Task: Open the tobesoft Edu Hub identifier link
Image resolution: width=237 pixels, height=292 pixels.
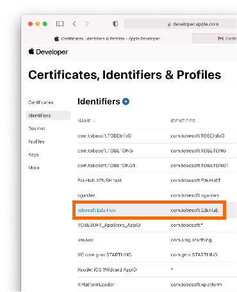Action: click(x=97, y=210)
